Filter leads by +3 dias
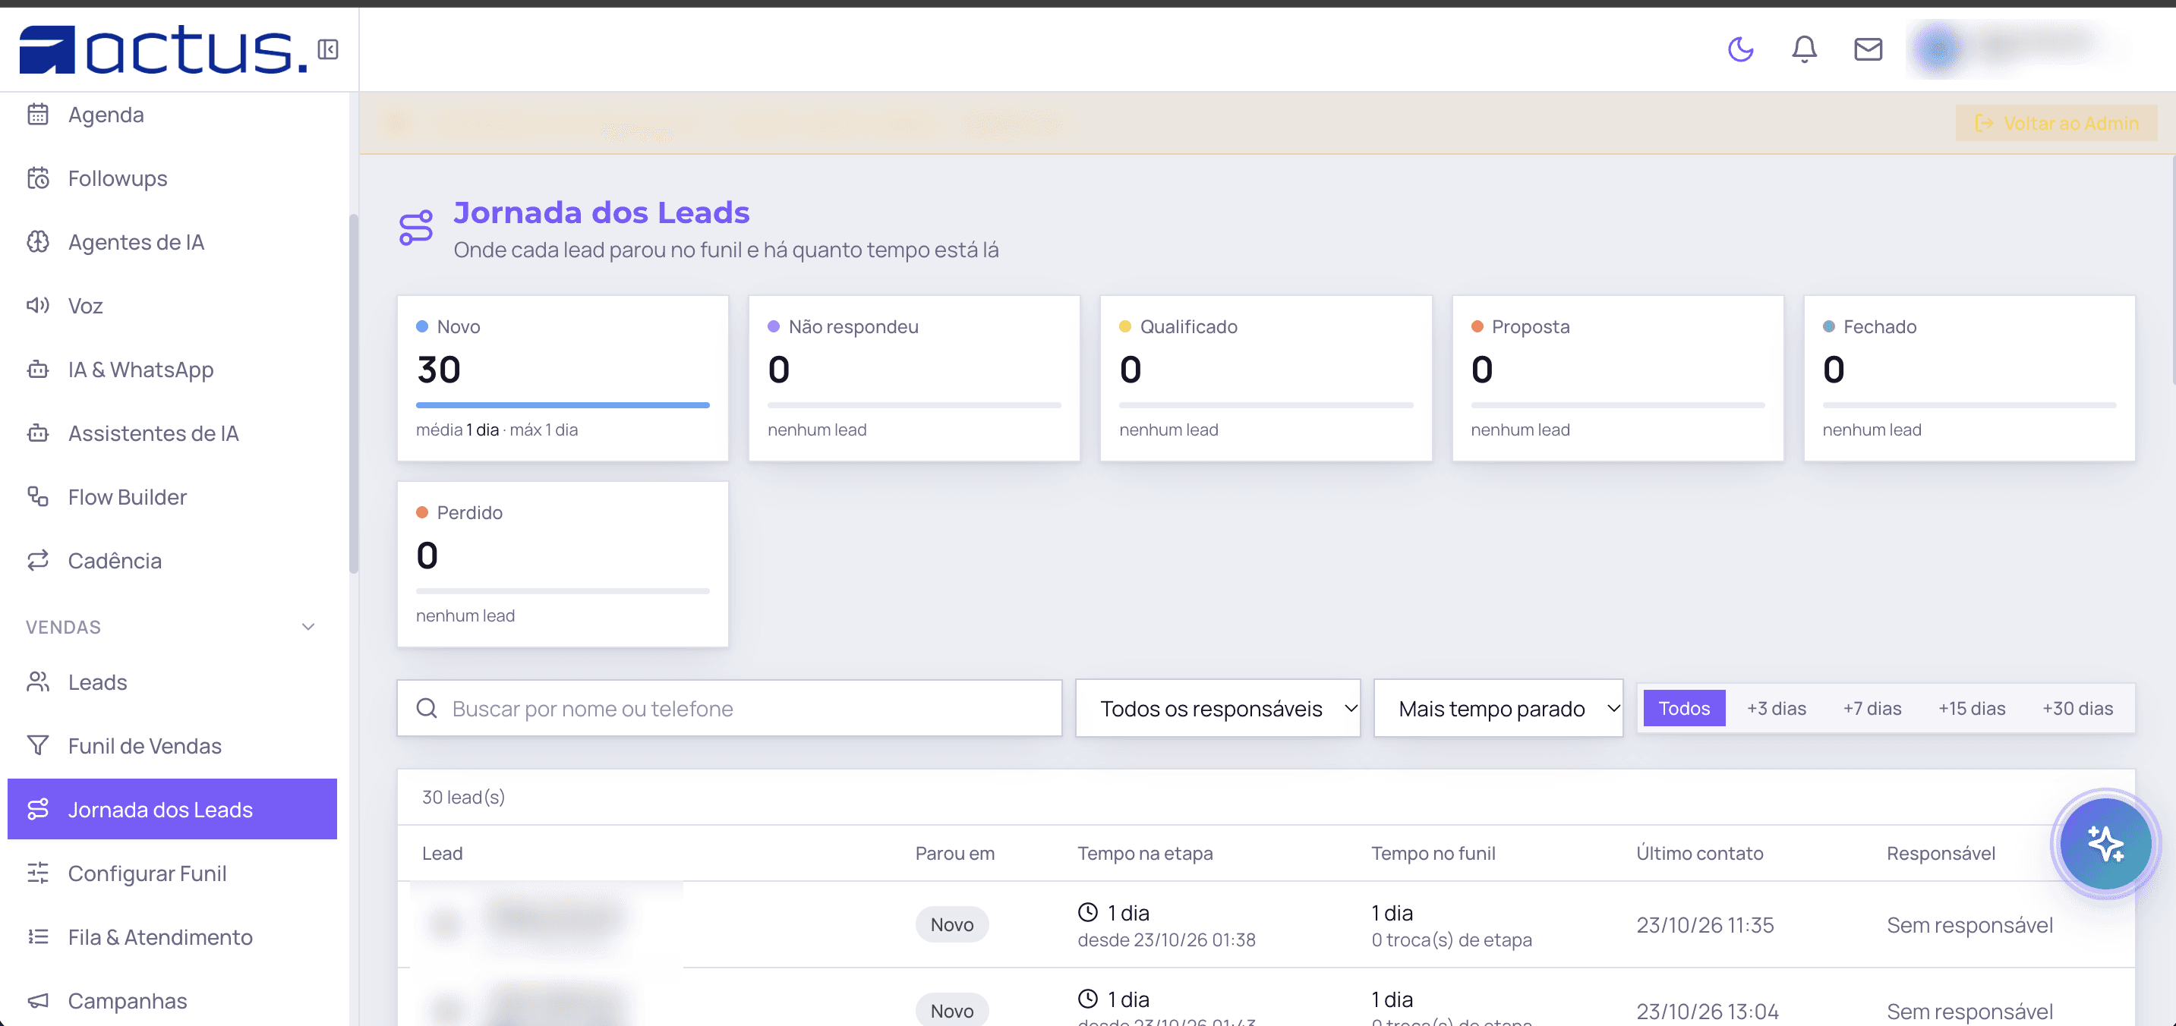2176x1026 pixels. (1777, 707)
